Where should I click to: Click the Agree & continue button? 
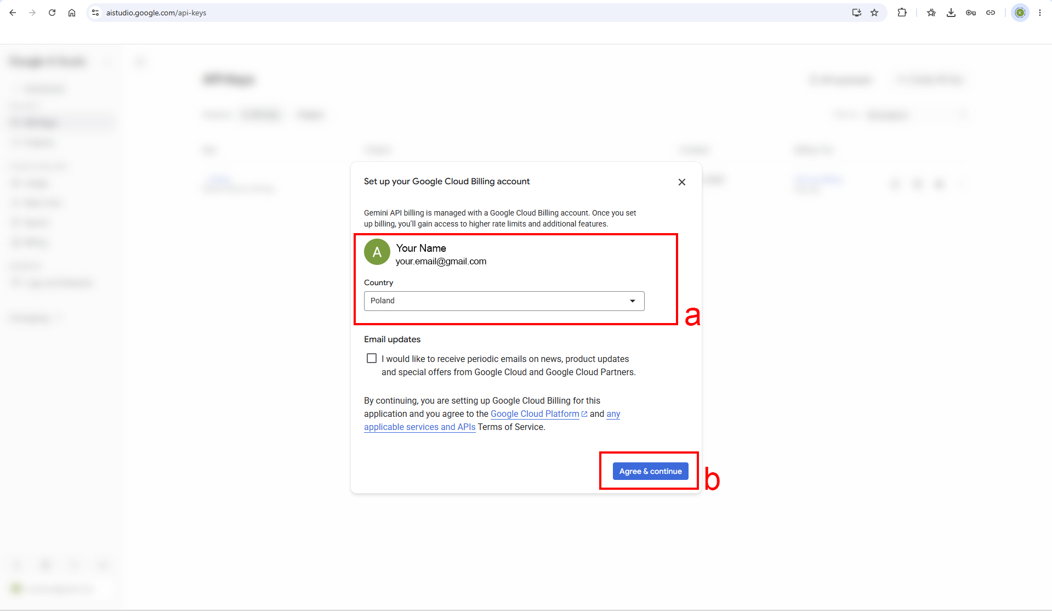point(650,471)
